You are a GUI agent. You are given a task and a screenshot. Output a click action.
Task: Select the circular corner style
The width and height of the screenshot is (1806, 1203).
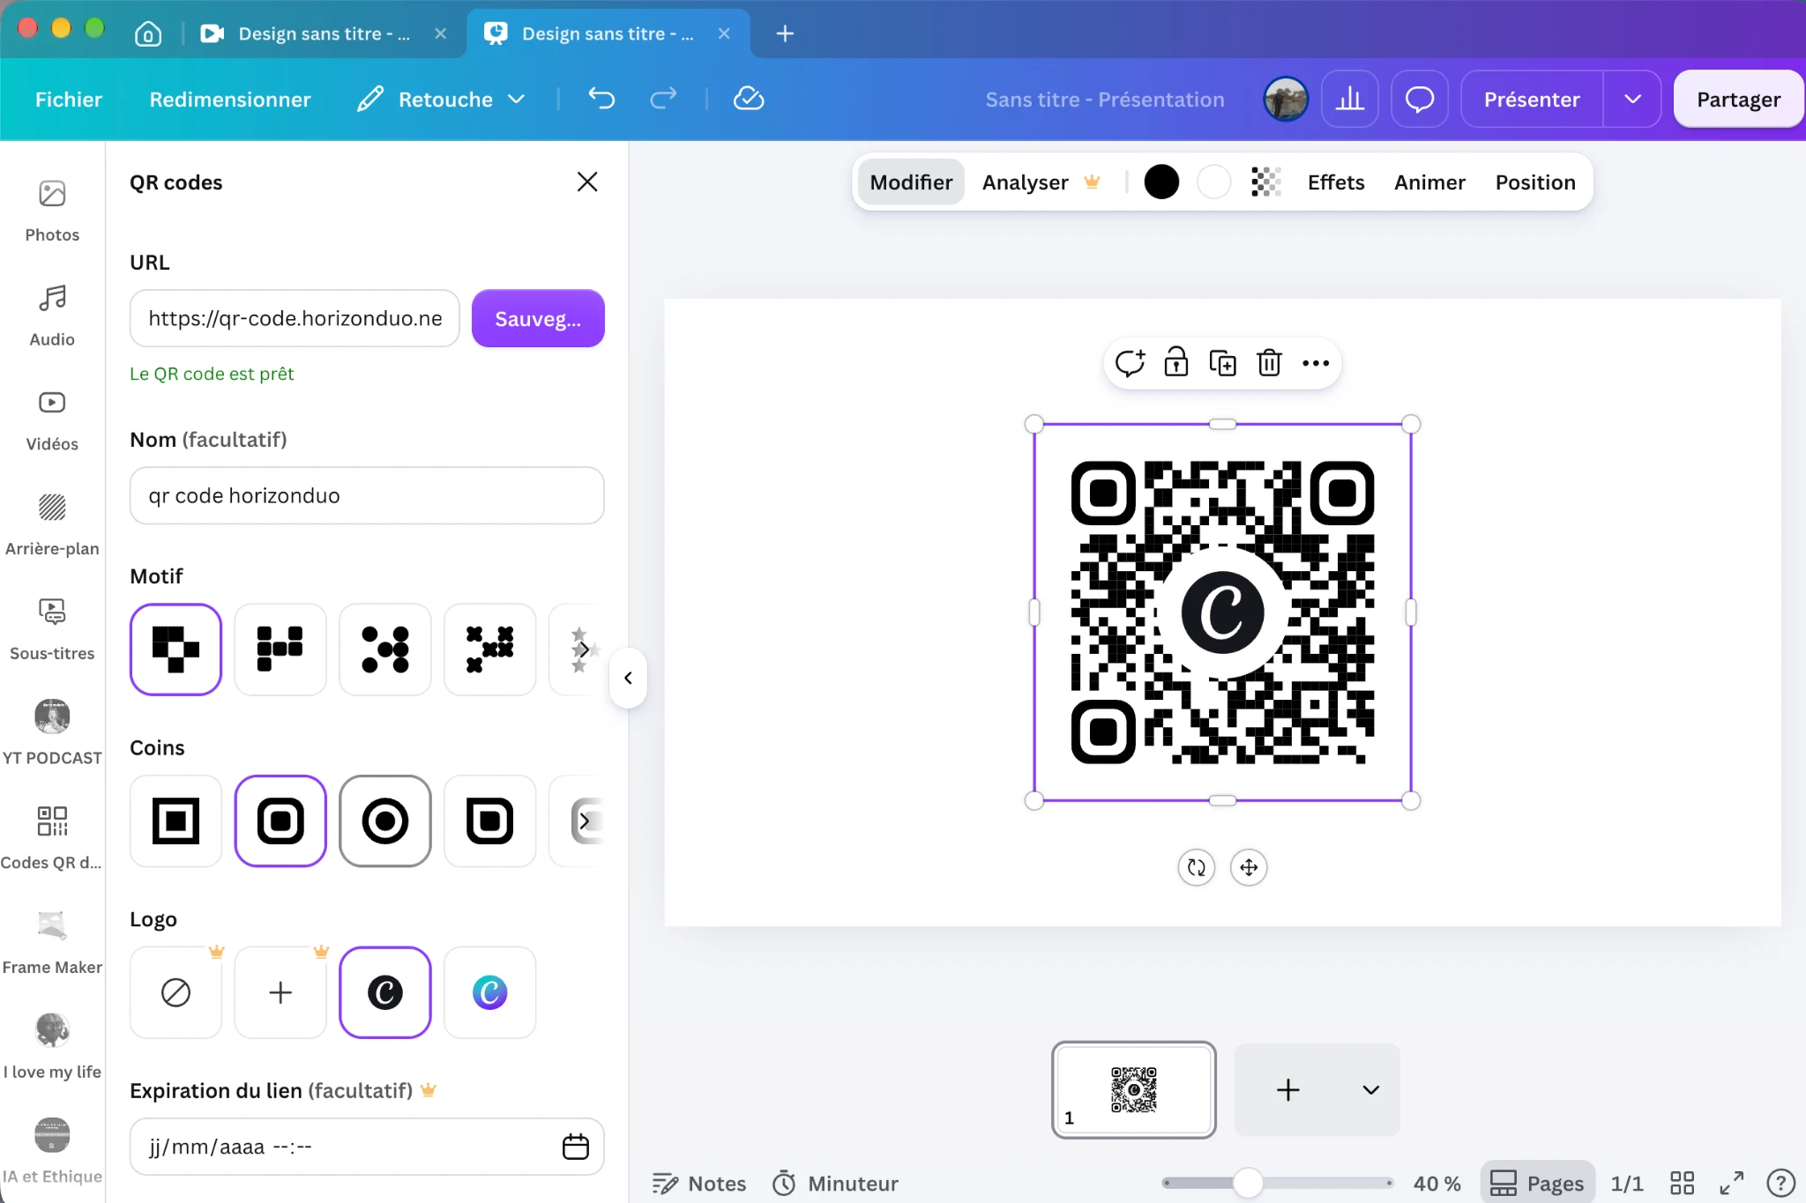click(385, 821)
